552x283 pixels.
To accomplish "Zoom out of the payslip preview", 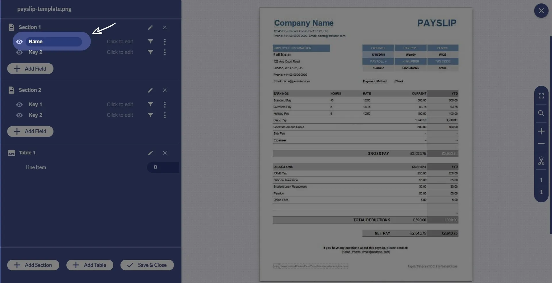I will point(541,144).
